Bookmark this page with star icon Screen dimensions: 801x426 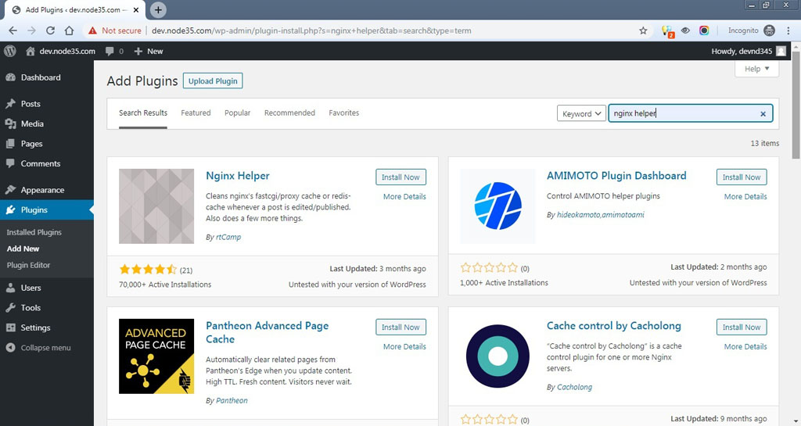(643, 30)
